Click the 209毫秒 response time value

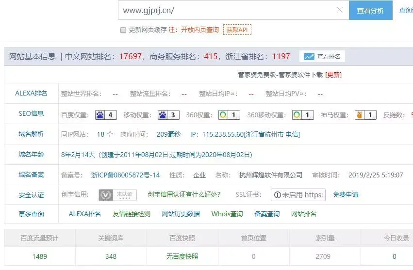click(168, 134)
